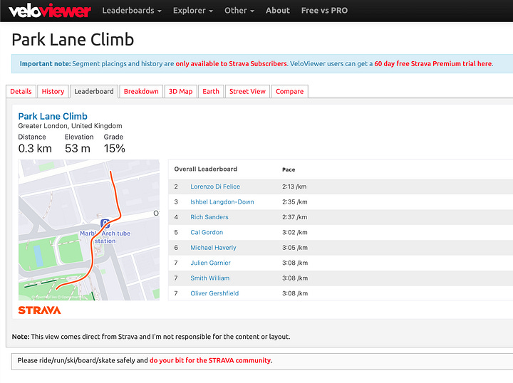Click the '2:35 /km' pace value
Viewport: 513px width, 383px height.
pos(295,202)
